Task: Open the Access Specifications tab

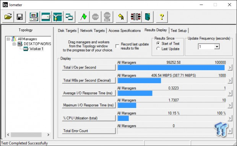Action: click(125, 30)
